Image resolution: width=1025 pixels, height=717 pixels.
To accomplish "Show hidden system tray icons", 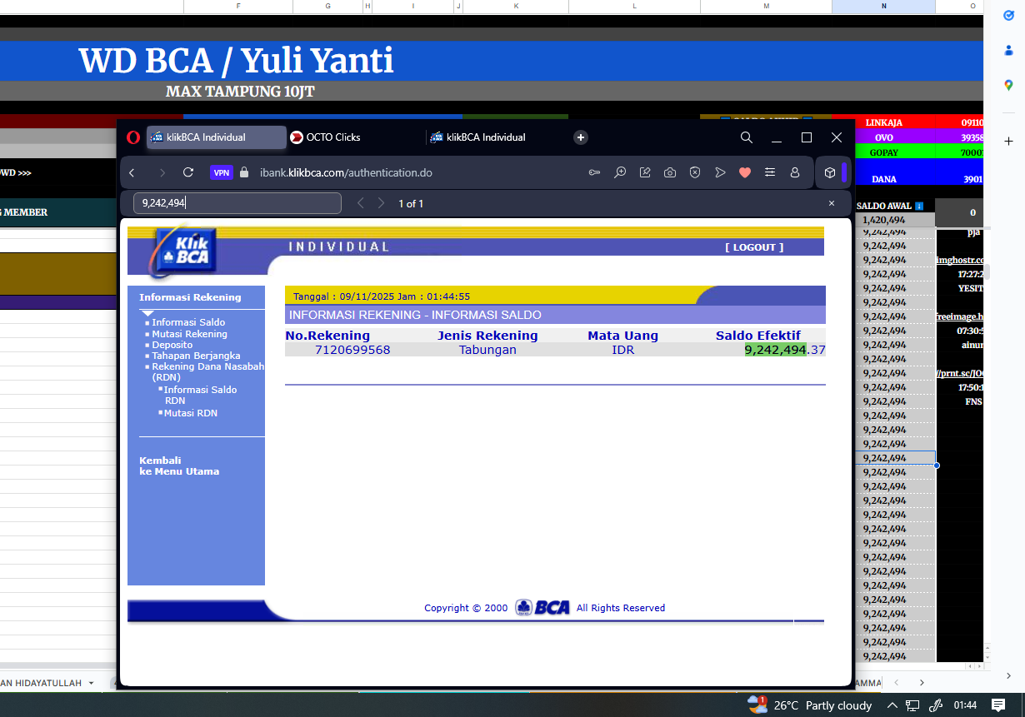I will 892,705.
